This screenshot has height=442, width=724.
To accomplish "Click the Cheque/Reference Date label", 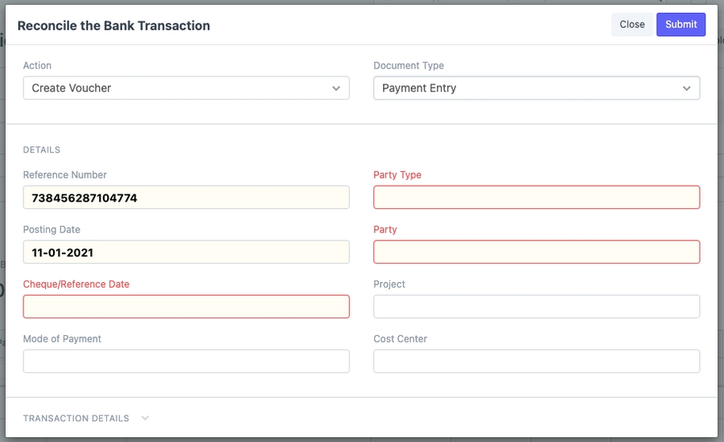I will [76, 284].
